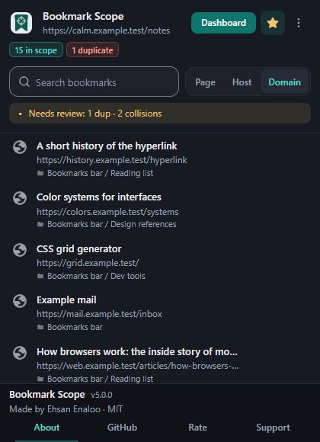Click the Bookmark Scope logo icon
Image resolution: width=320 pixels, height=442 pixels.
pyautogui.click(x=21, y=23)
